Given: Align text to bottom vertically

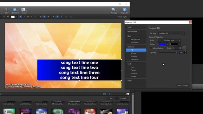Looking at the screenshot, I should point(61,17).
